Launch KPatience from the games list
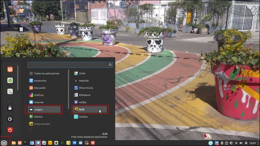 click(90, 95)
